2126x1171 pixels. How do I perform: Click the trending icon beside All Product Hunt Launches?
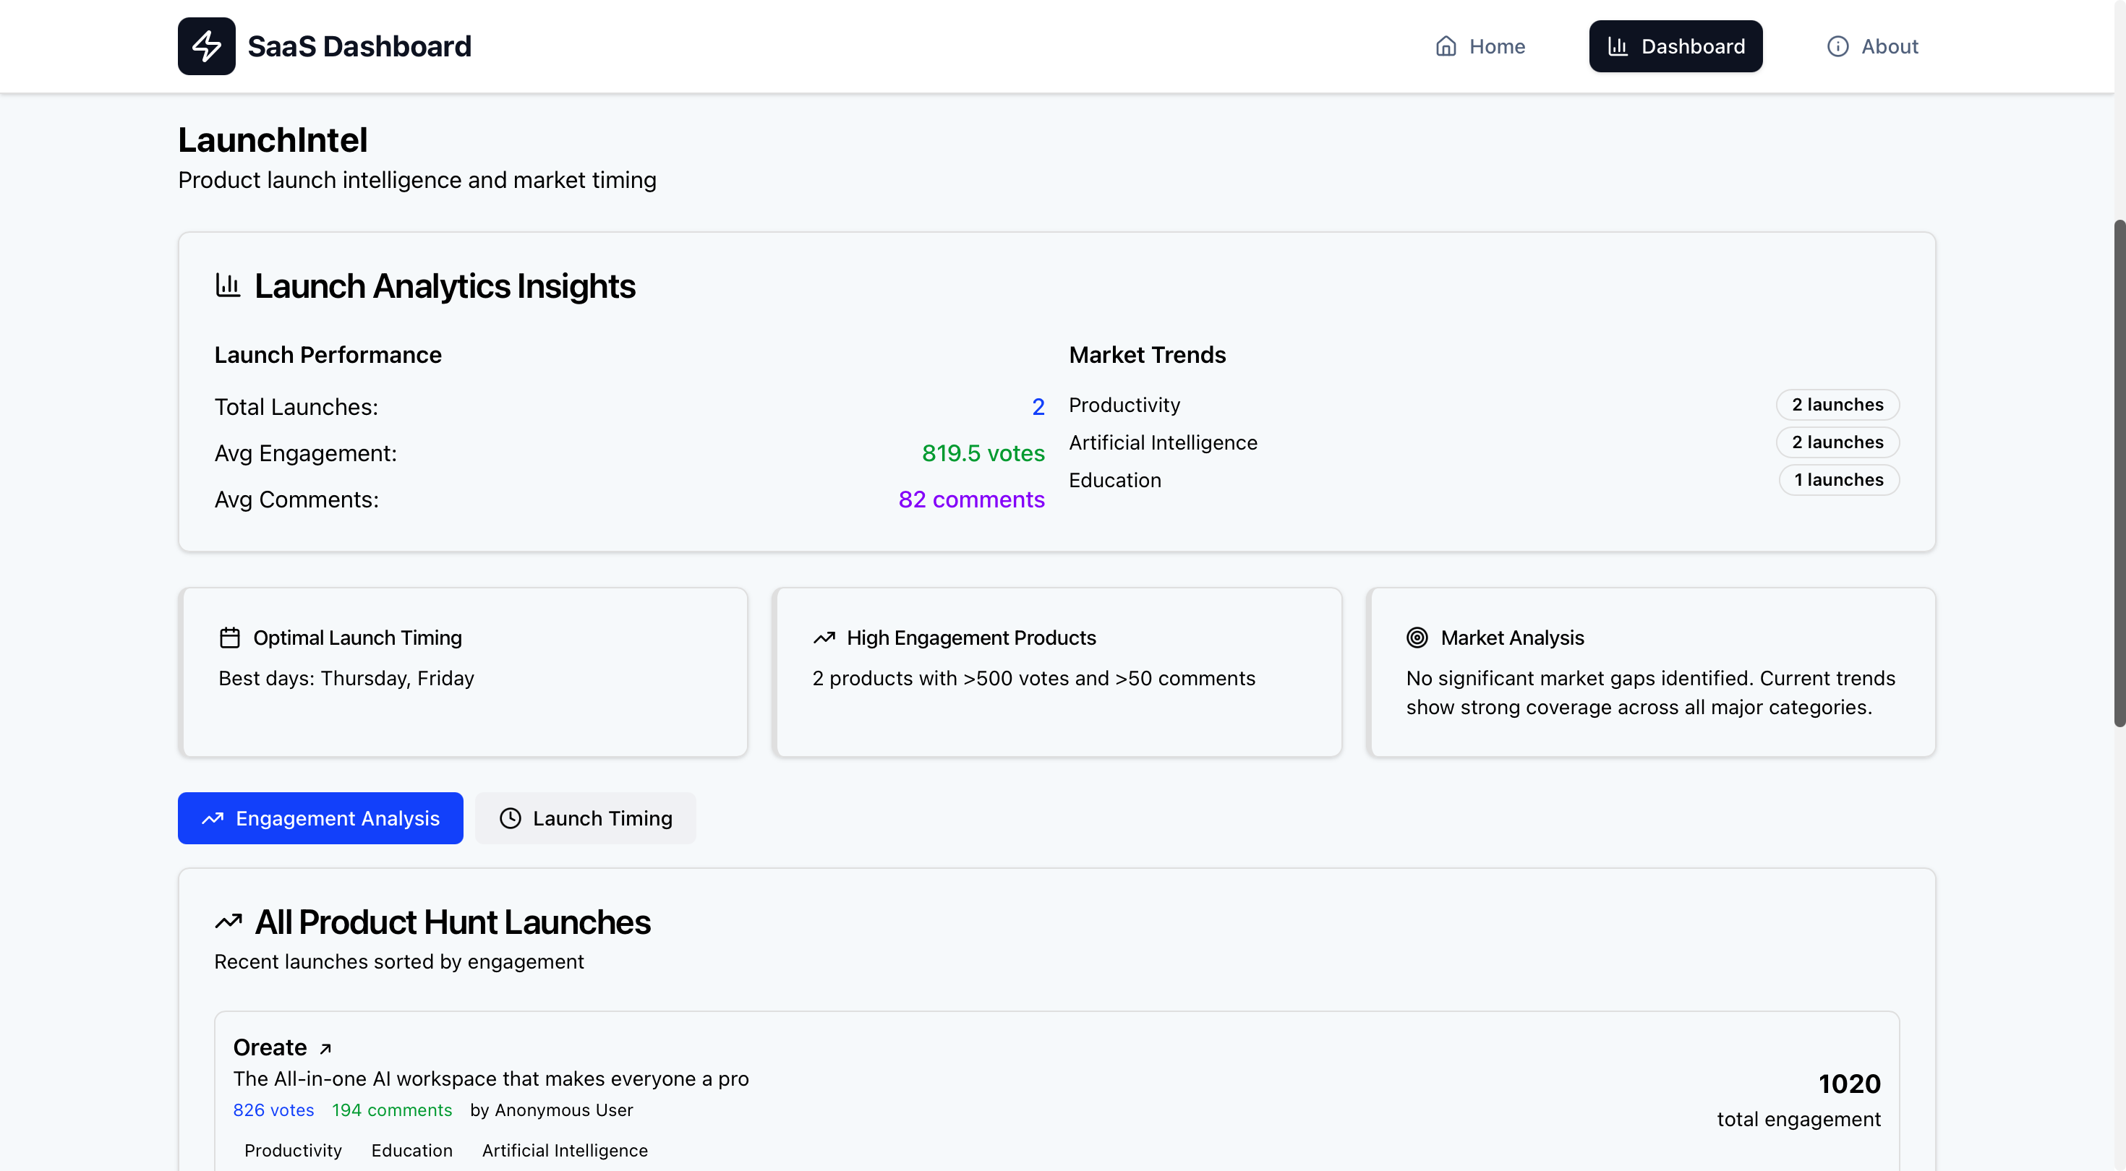229,922
